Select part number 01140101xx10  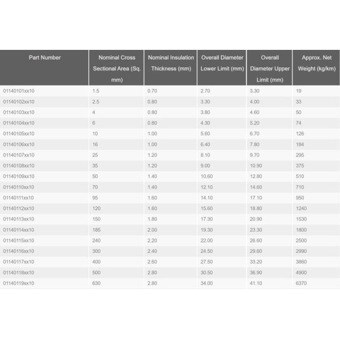19,91
